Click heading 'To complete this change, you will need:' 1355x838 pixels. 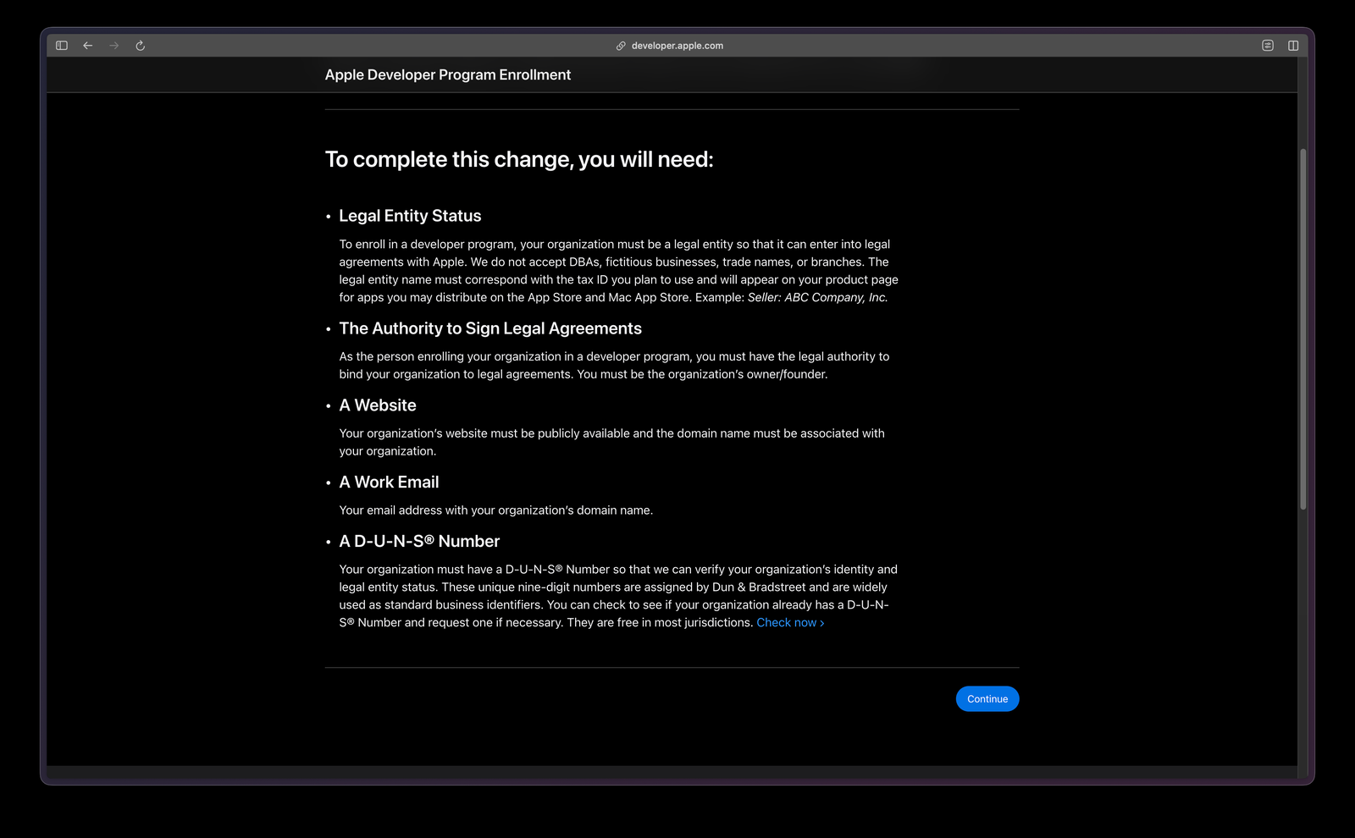click(519, 159)
